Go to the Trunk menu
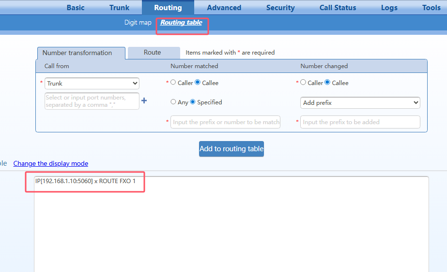This screenshot has height=272, width=447. (119, 8)
